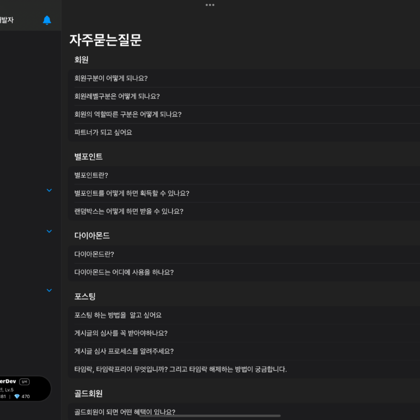
Task: Expand the third sidebar chevron
Action: [x=49, y=290]
